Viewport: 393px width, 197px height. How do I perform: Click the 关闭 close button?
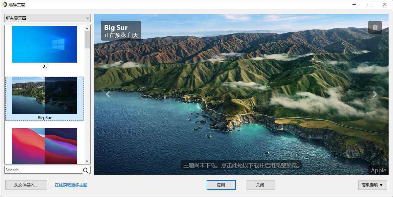[x=260, y=185]
